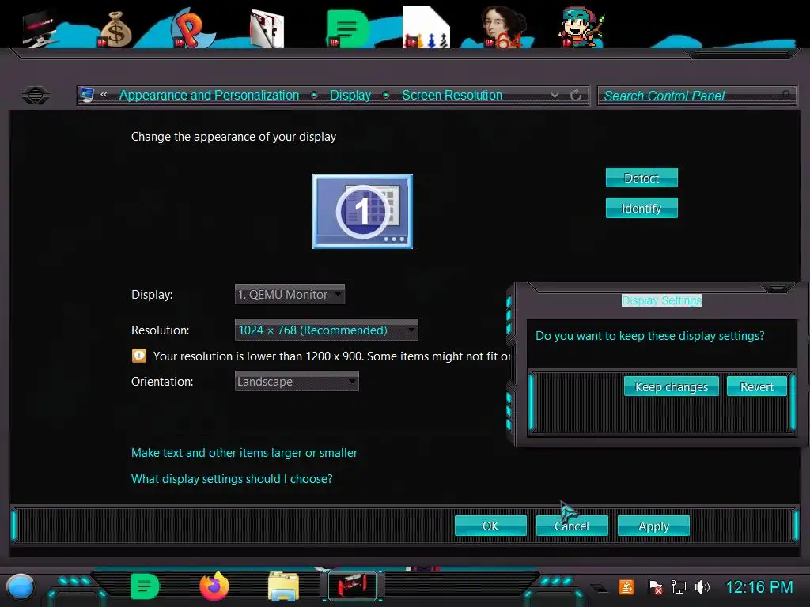Click the Detect button
Viewport: 810px width, 607px height.
(x=642, y=178)
